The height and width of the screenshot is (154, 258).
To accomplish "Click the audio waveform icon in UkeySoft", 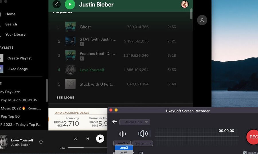I will click(x=122, y=134).
